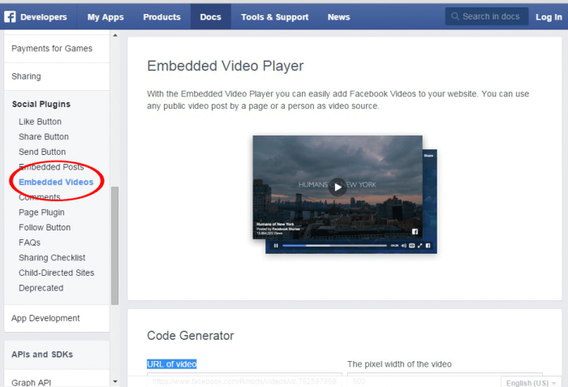Open the Page Plugin docs
Screen dimensions: 568x387
point(41,213)
